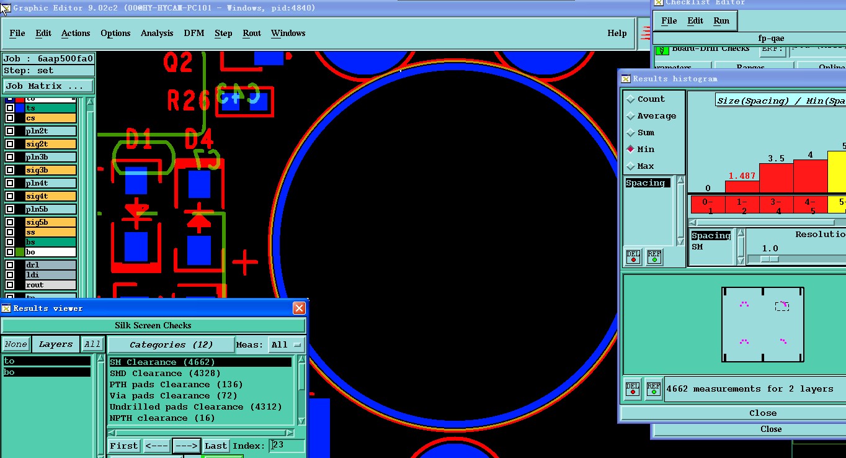Select the Average radio option

coord(631,116)
